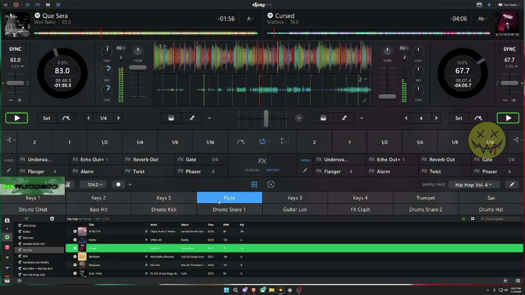Open Hip Hop Vol. 4 sample pack dropdown
525x295 pixels.
pyautogui.click(x=473, y=185)
